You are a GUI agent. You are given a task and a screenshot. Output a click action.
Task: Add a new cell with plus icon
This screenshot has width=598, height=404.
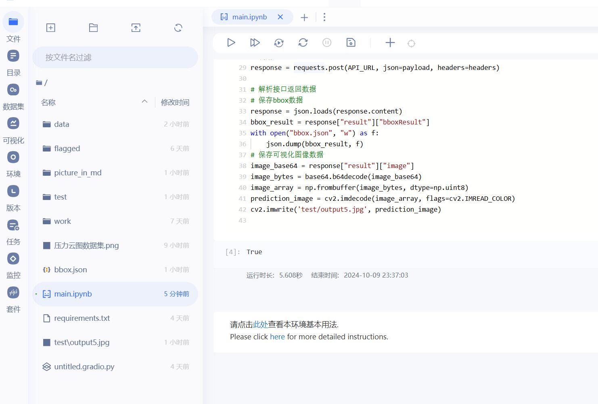click(x=390, y=42)
